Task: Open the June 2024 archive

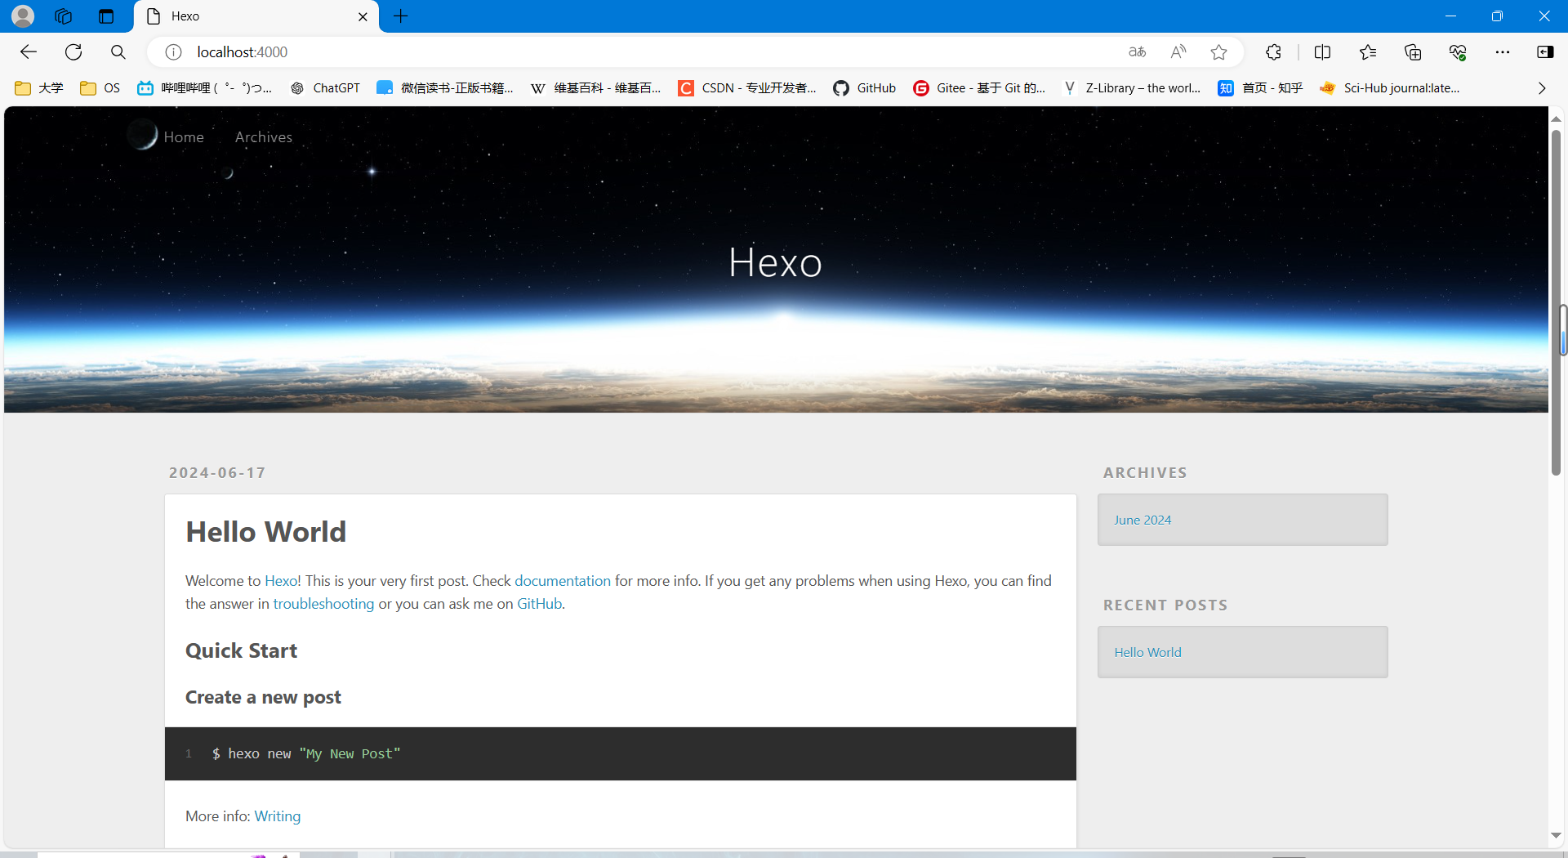Action: pos(1143,520)
